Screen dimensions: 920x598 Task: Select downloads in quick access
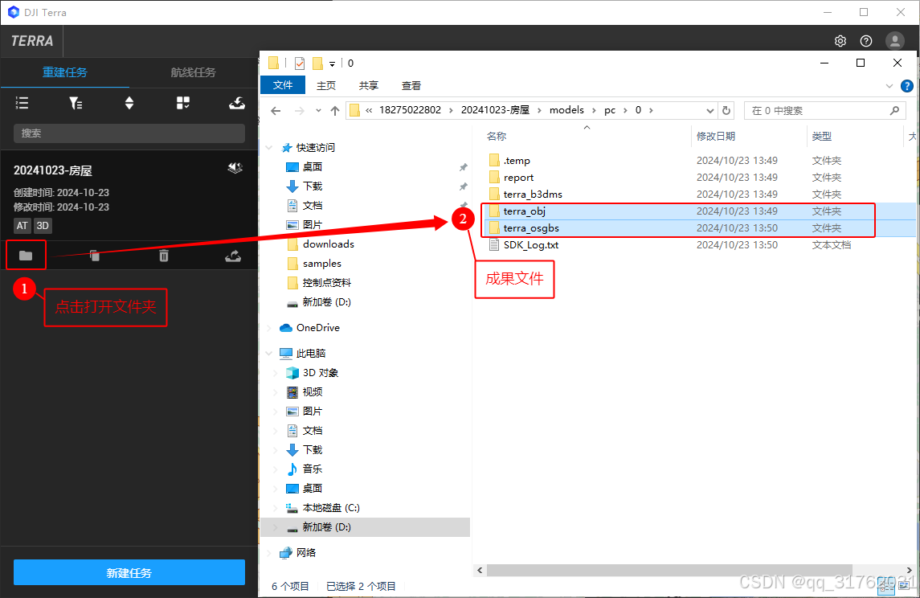click(328, 244)
